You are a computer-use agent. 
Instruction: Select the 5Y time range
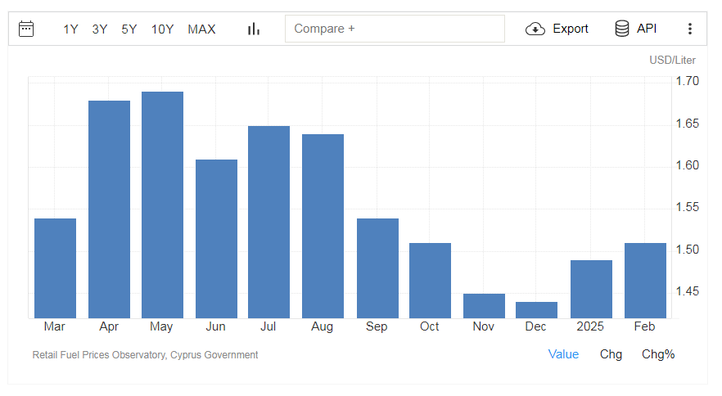[x=129, y=29]
